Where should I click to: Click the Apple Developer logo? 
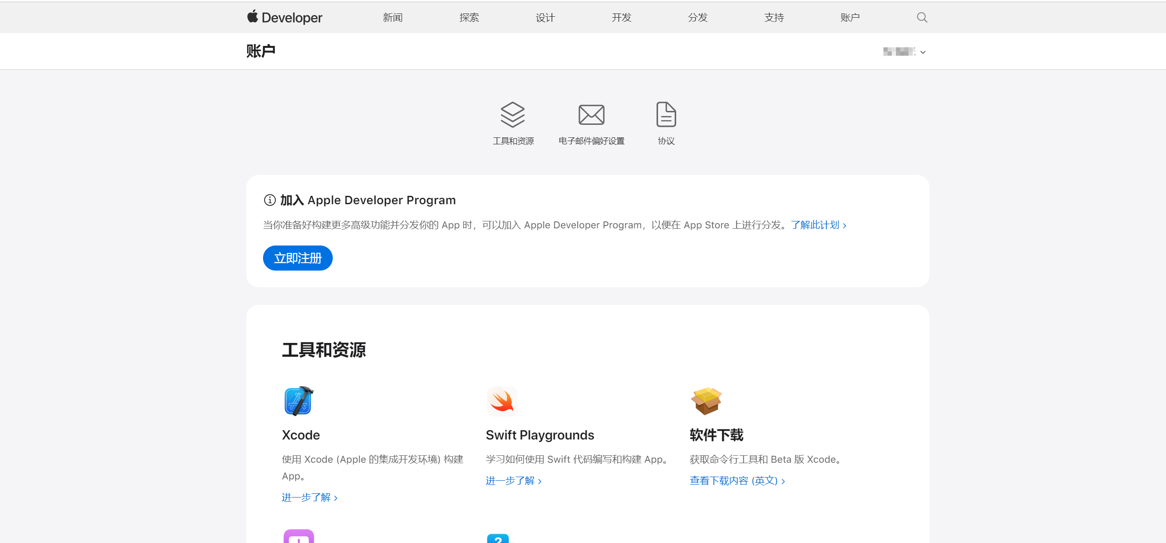tap(284, 18)
